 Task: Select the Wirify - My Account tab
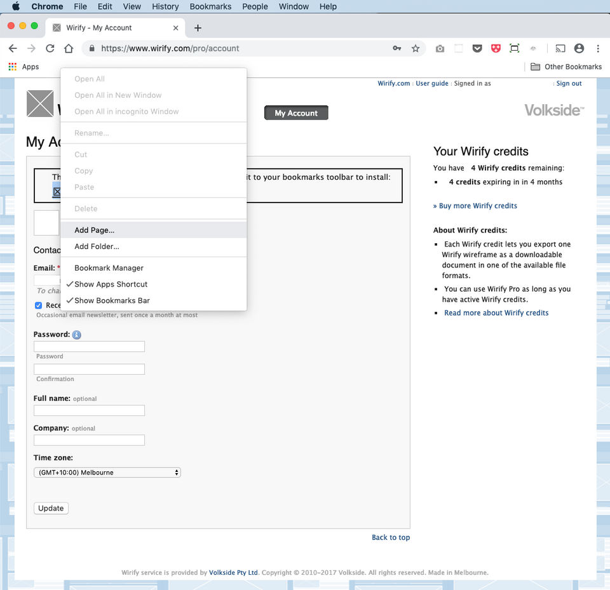(x=115, y=27)
